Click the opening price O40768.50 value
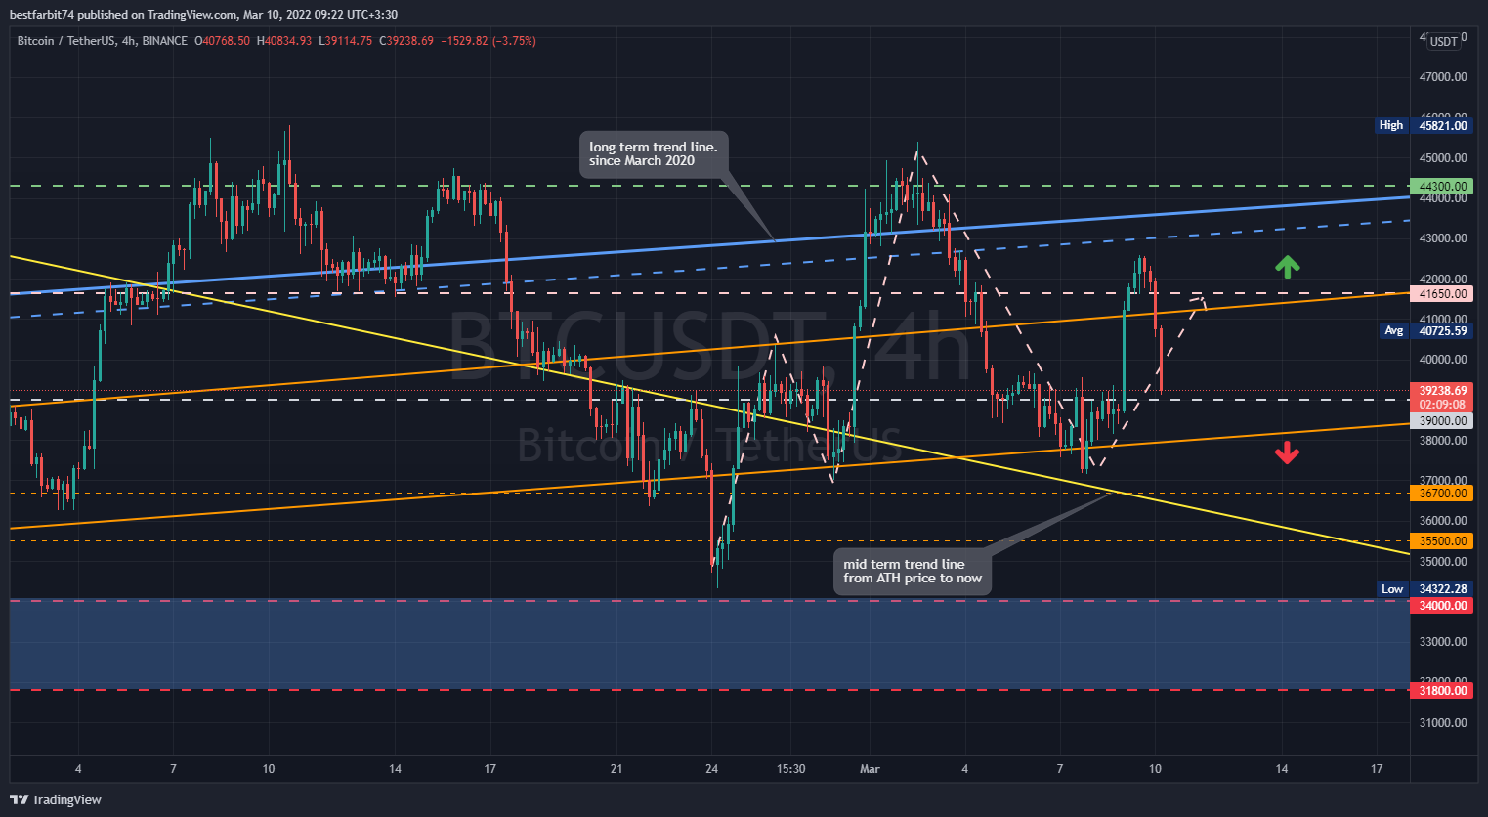 tap(223, 41)
